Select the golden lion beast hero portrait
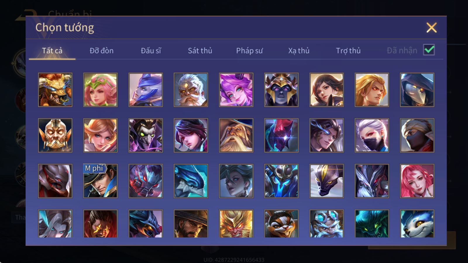The width and height of the screenshot is (468, 263). coord(55,90)
